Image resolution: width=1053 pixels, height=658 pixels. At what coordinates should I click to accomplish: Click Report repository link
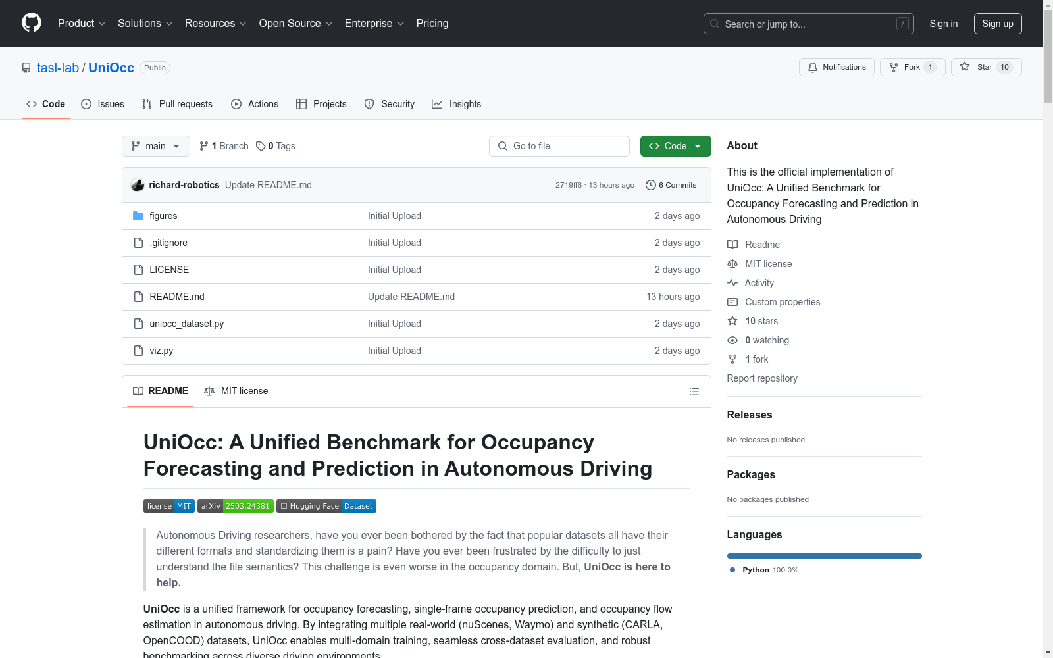(x=762, y=378)
